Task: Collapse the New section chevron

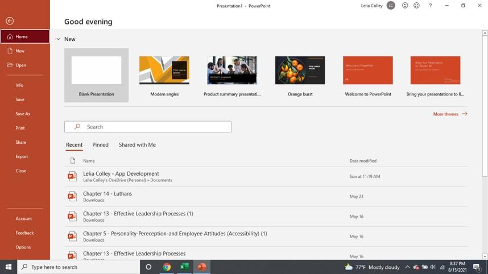Action: [58, 39]
